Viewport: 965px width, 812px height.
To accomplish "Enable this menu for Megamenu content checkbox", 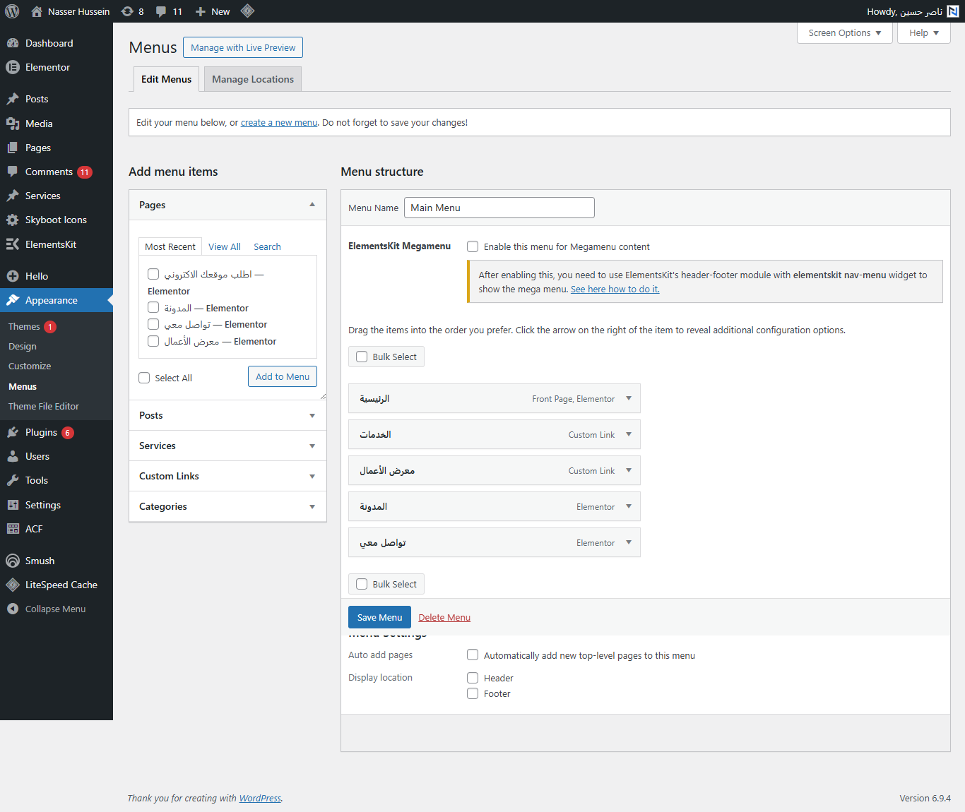I will (x=473, y=246).
